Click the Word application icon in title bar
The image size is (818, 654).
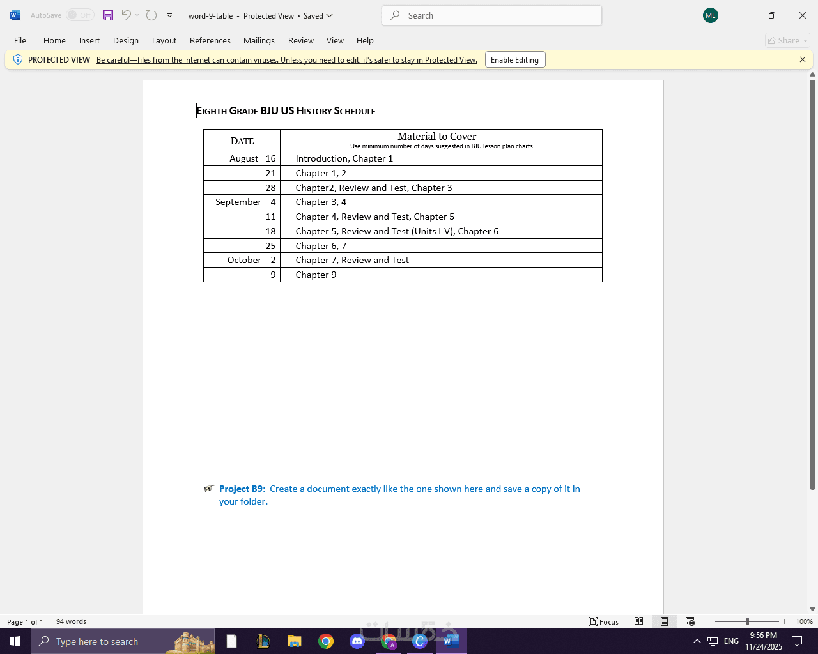tap(15, 15)
